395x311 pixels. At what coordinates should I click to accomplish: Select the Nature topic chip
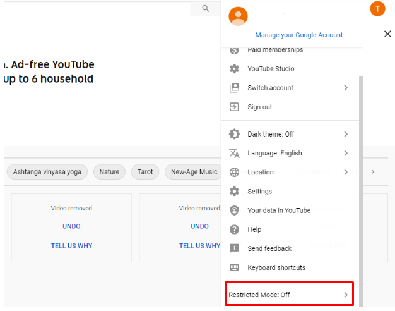coord(109,172)
